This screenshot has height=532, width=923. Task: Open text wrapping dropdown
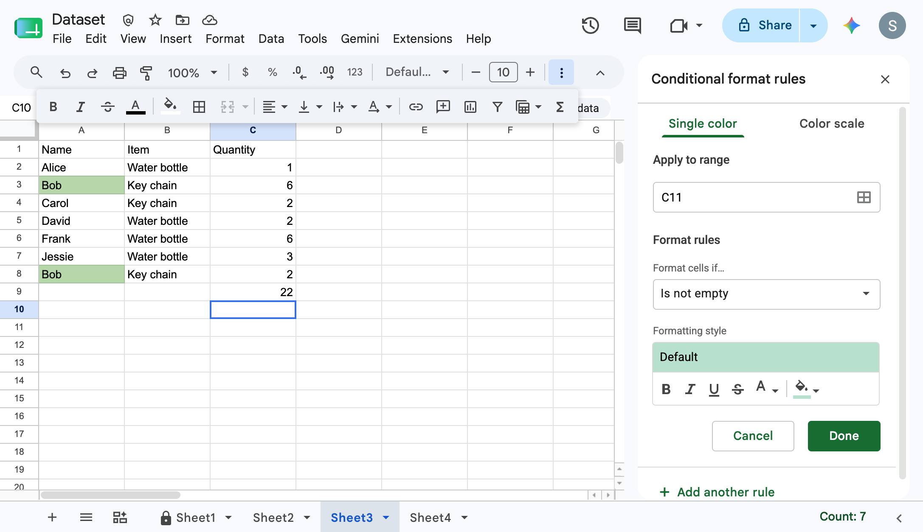pos(345,107)
